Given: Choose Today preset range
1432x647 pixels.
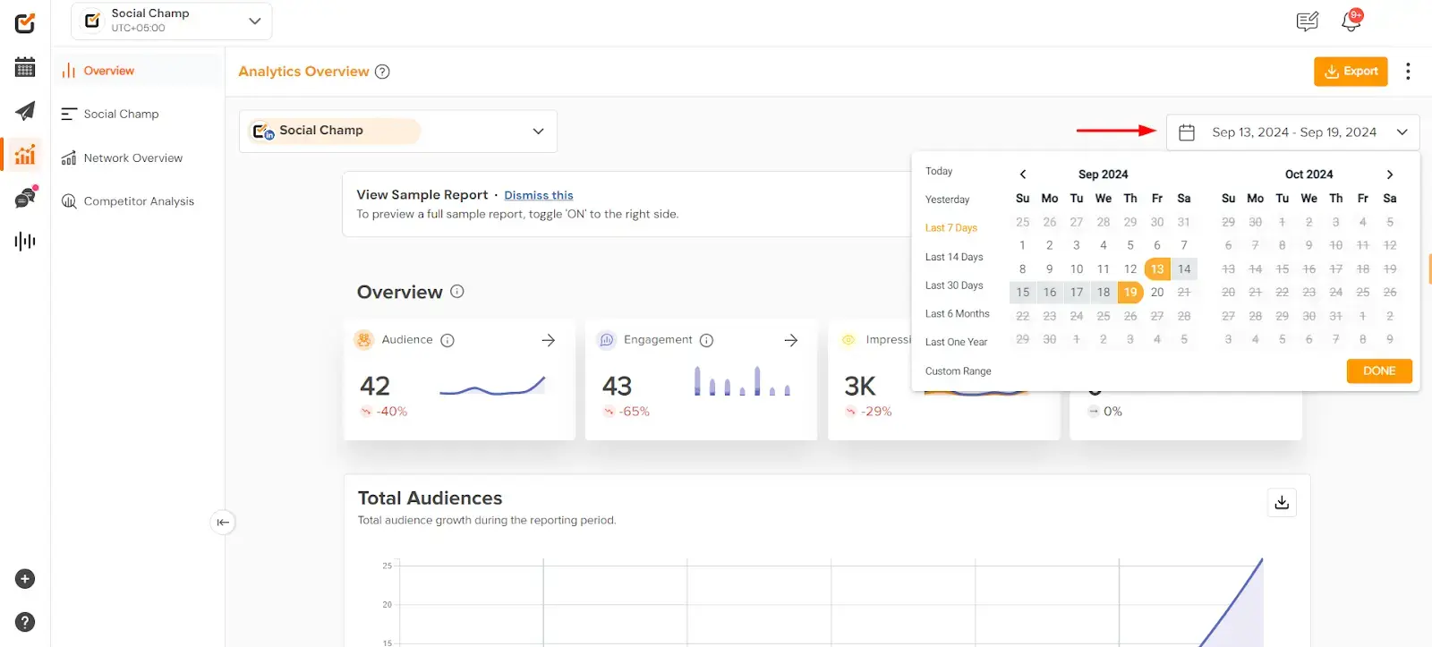Looking at the screenshot, I should [x=939, y=171].
